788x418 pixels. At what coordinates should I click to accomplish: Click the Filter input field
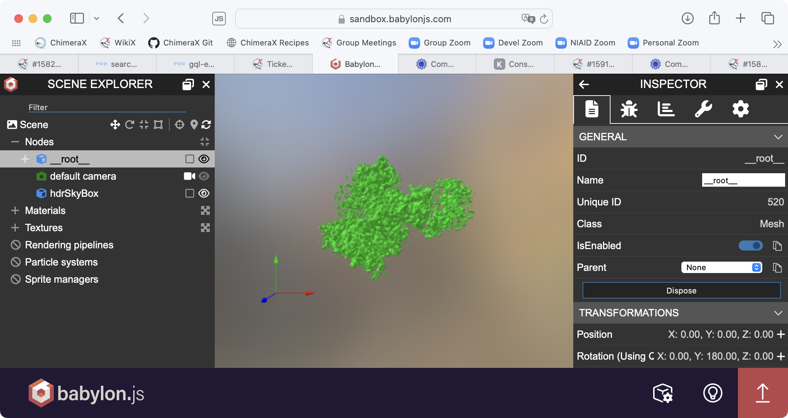click(107, 107)
